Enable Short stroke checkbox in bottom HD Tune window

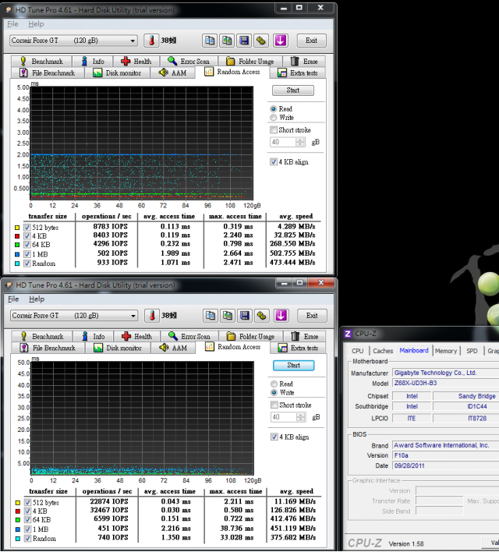274,405
